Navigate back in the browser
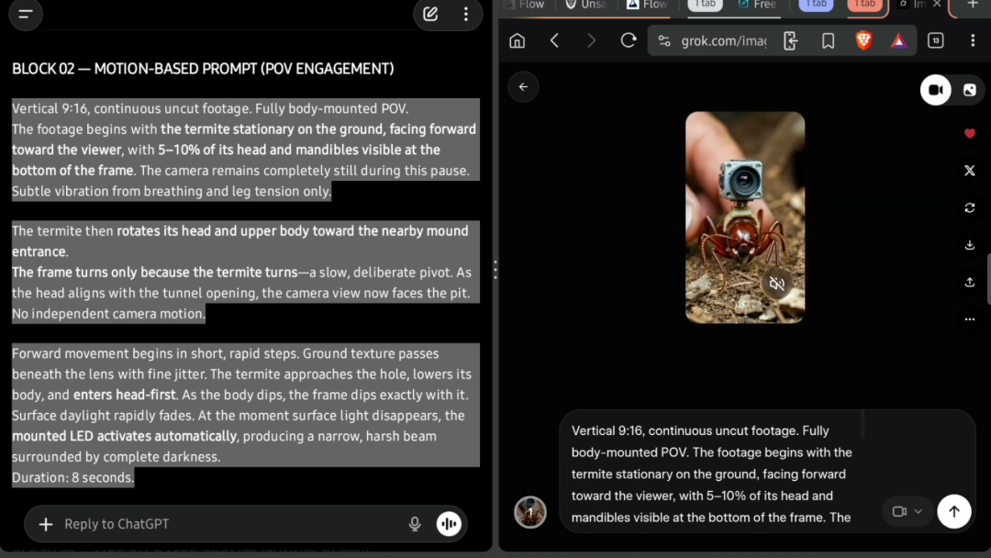991x558 pixels. 554,40
